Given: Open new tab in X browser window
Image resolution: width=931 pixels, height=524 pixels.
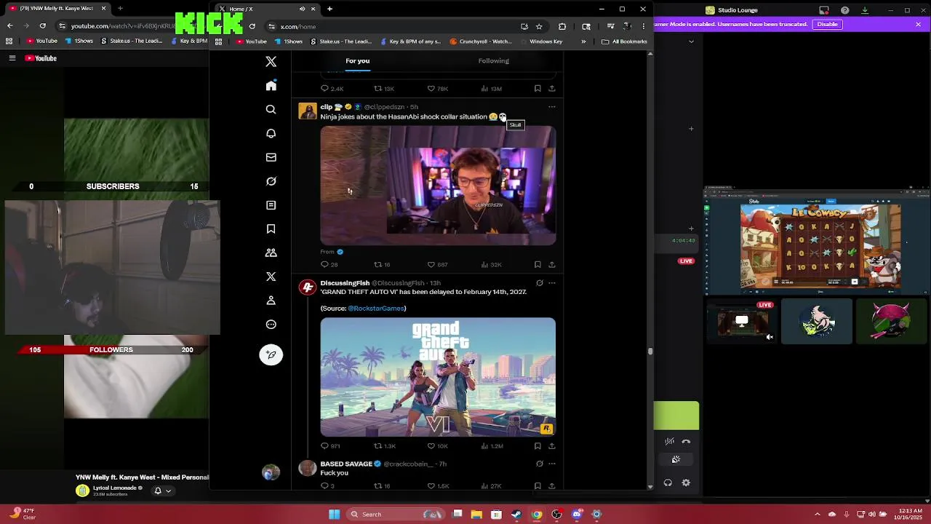Looking at the screenshot, I should 329,9.
